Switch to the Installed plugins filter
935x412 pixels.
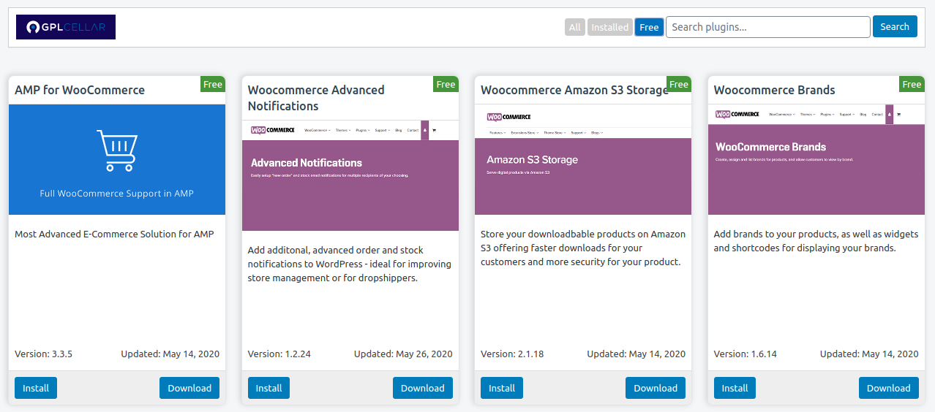[x=609, y=27]
